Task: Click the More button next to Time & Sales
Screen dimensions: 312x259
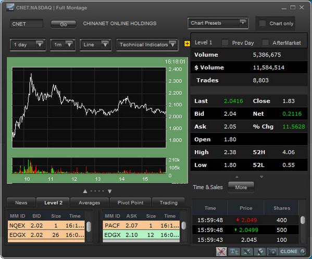Action: point(241,187)
